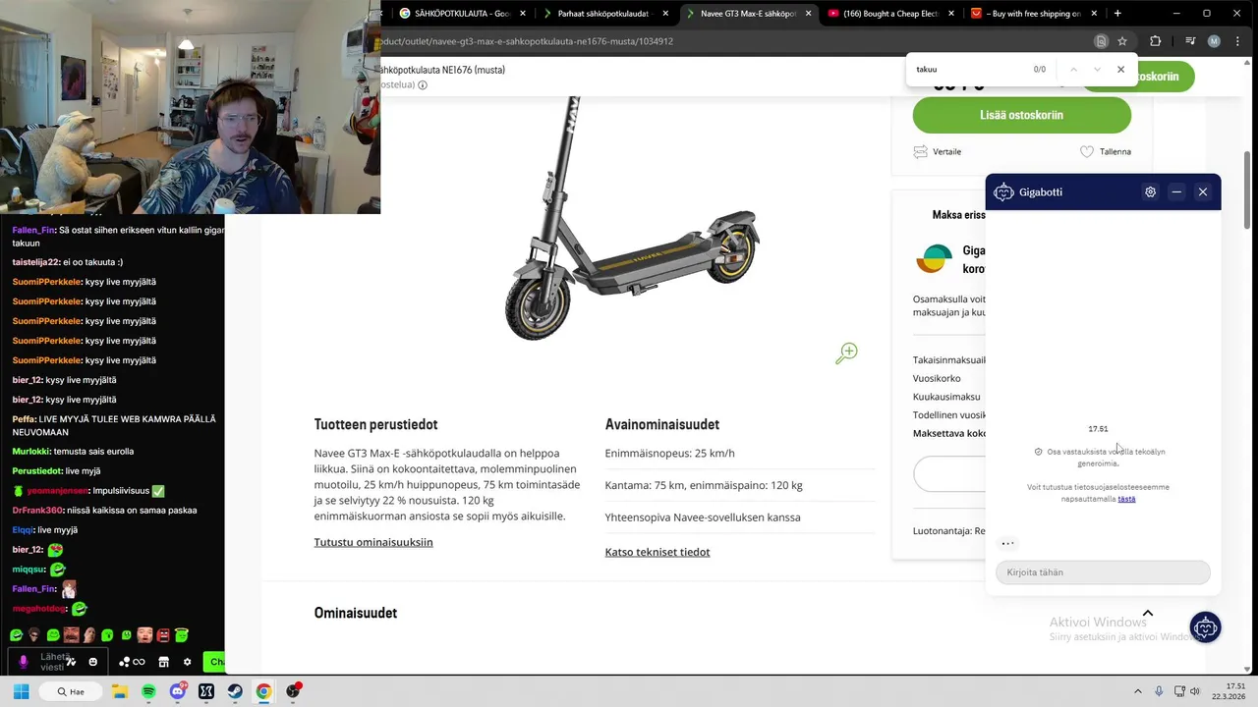Click chat message from user Peffa

click(115, 425)
